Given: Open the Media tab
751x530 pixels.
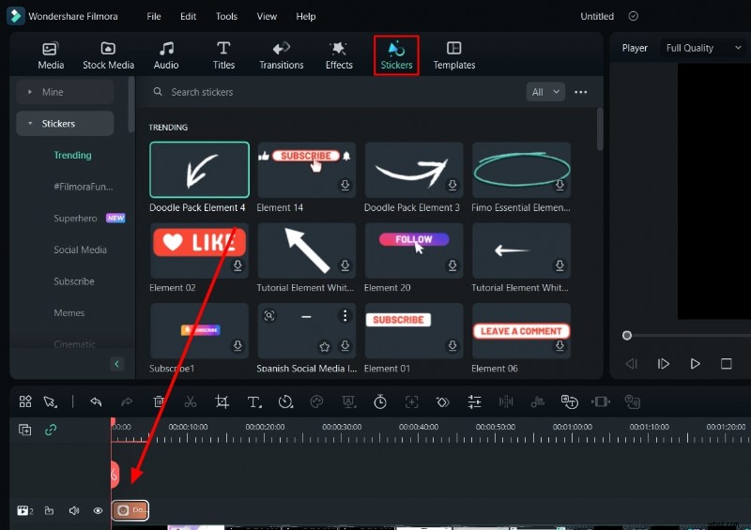Looking at the screenshot, I should (51, 55).
